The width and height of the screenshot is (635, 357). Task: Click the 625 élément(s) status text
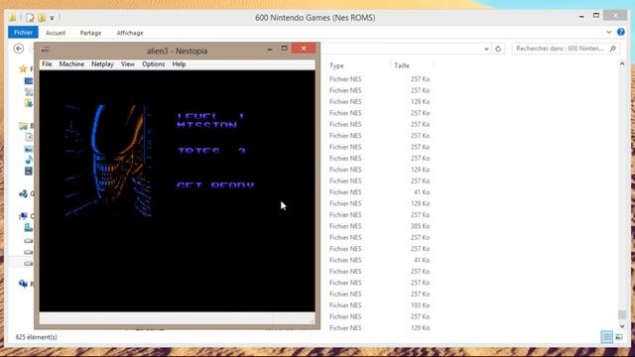36,337
